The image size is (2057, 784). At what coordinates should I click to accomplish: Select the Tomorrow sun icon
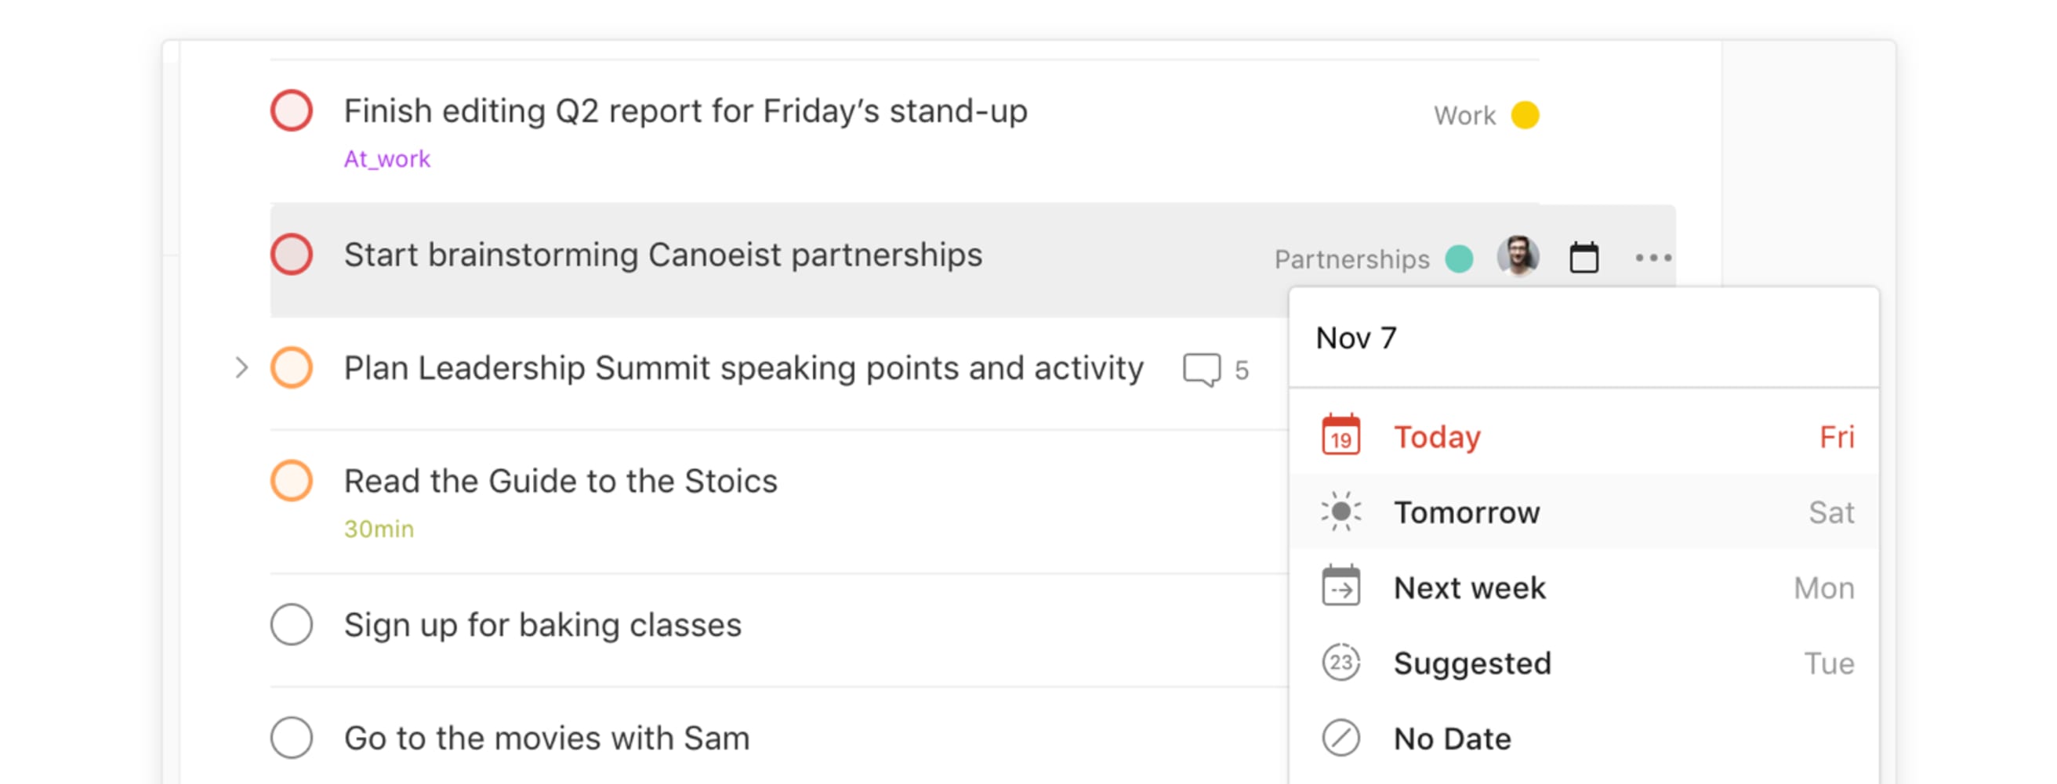pos(1341,511)
